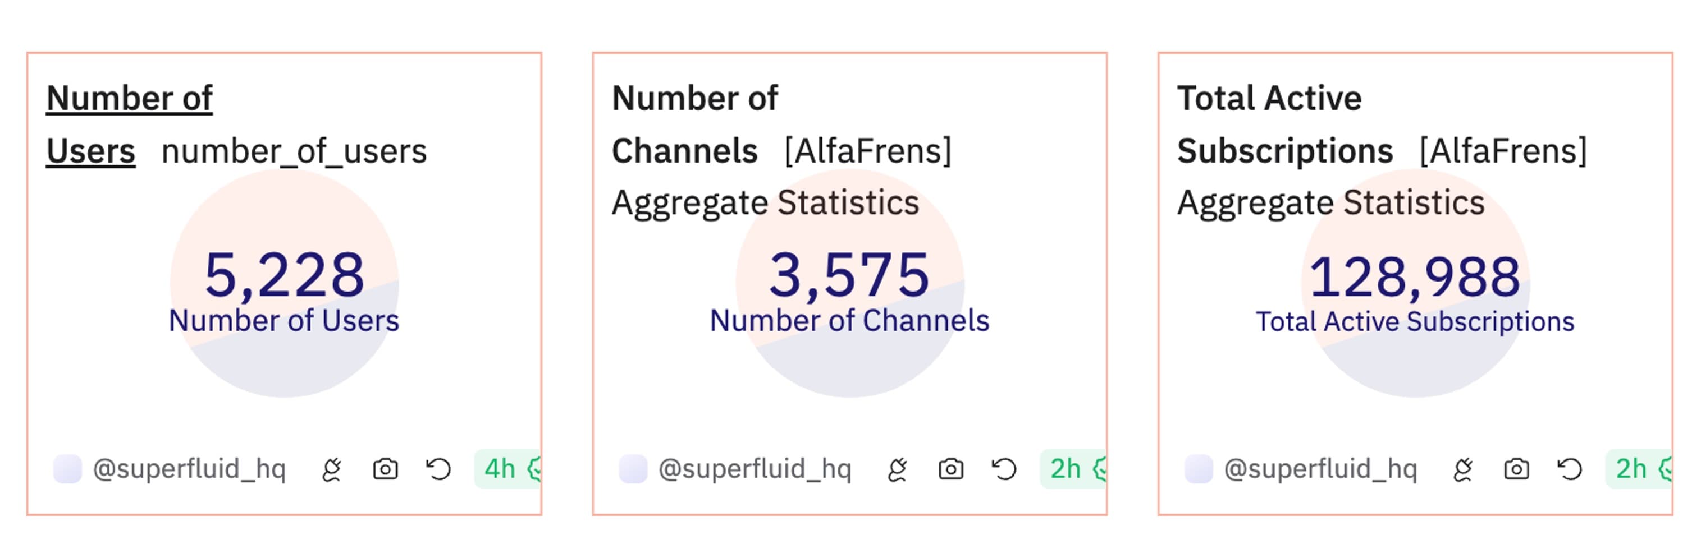The height and width of the screenshot is (535, 1701).
Task: Click refresh icon on Number of Users card
Action: coord(438,469)
